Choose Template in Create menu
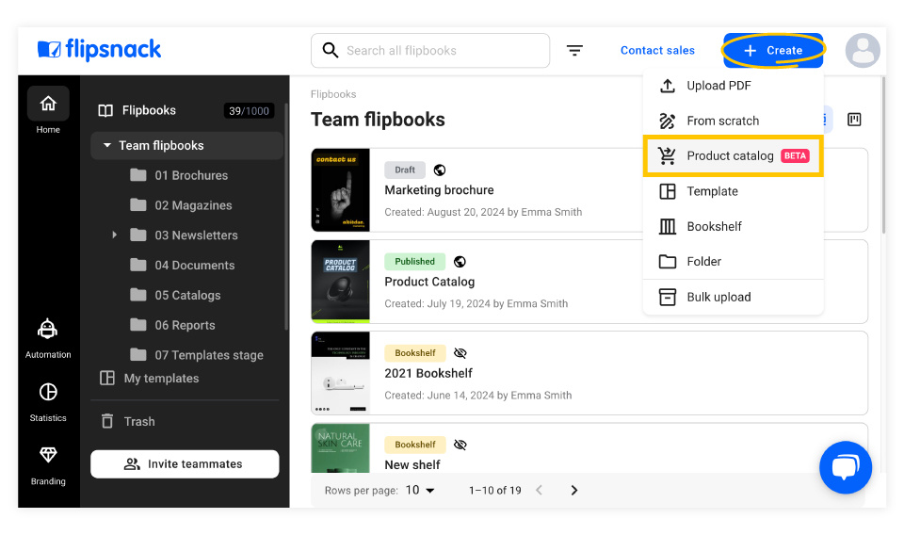 (x=733, y=191)
